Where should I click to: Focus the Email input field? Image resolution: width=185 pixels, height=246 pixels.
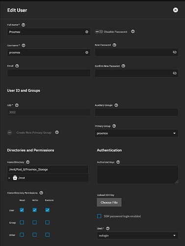[49, 73]
